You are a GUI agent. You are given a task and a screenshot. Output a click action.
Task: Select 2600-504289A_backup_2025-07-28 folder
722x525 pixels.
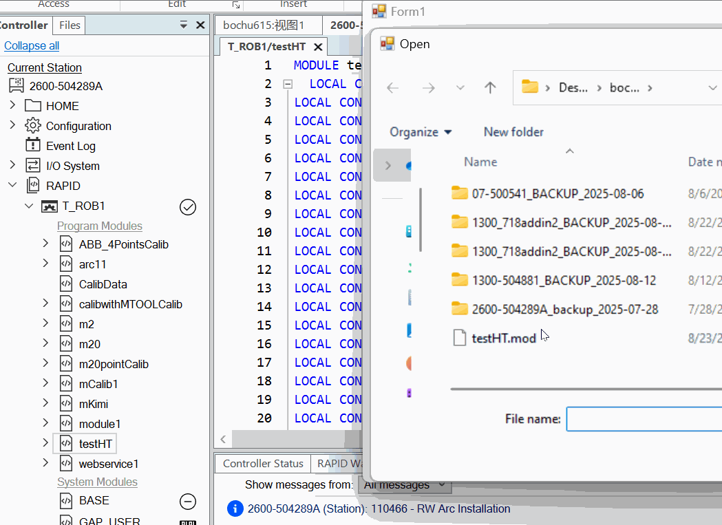565,309
